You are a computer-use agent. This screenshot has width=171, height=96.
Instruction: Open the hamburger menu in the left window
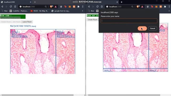pos(83,7)
